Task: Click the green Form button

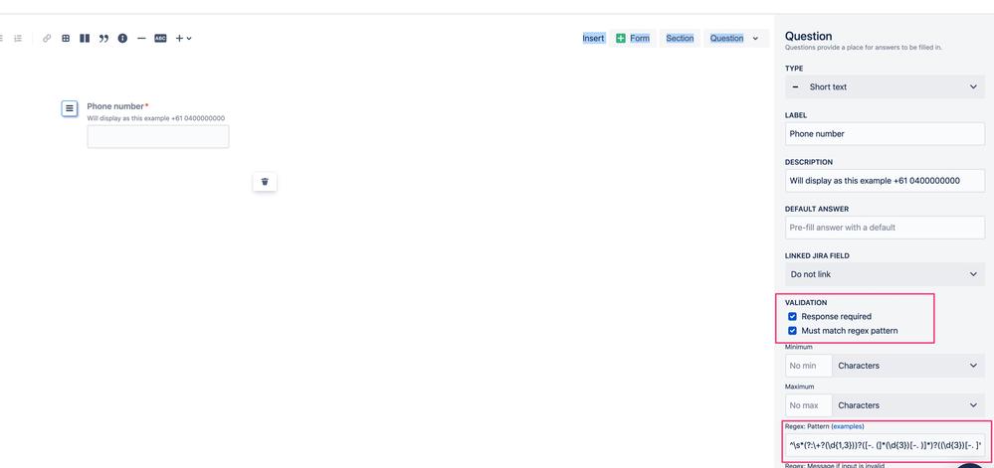Action: point(633,38)
